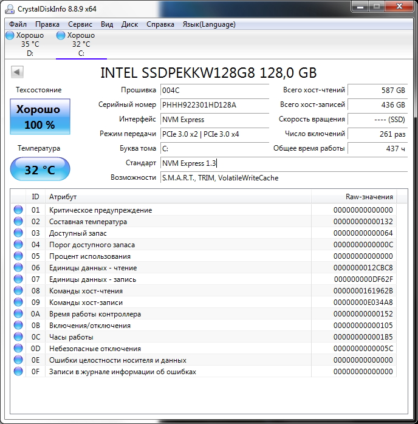Click status orb of attribute 0A row

pyautogui.click(x=18, y=313)
